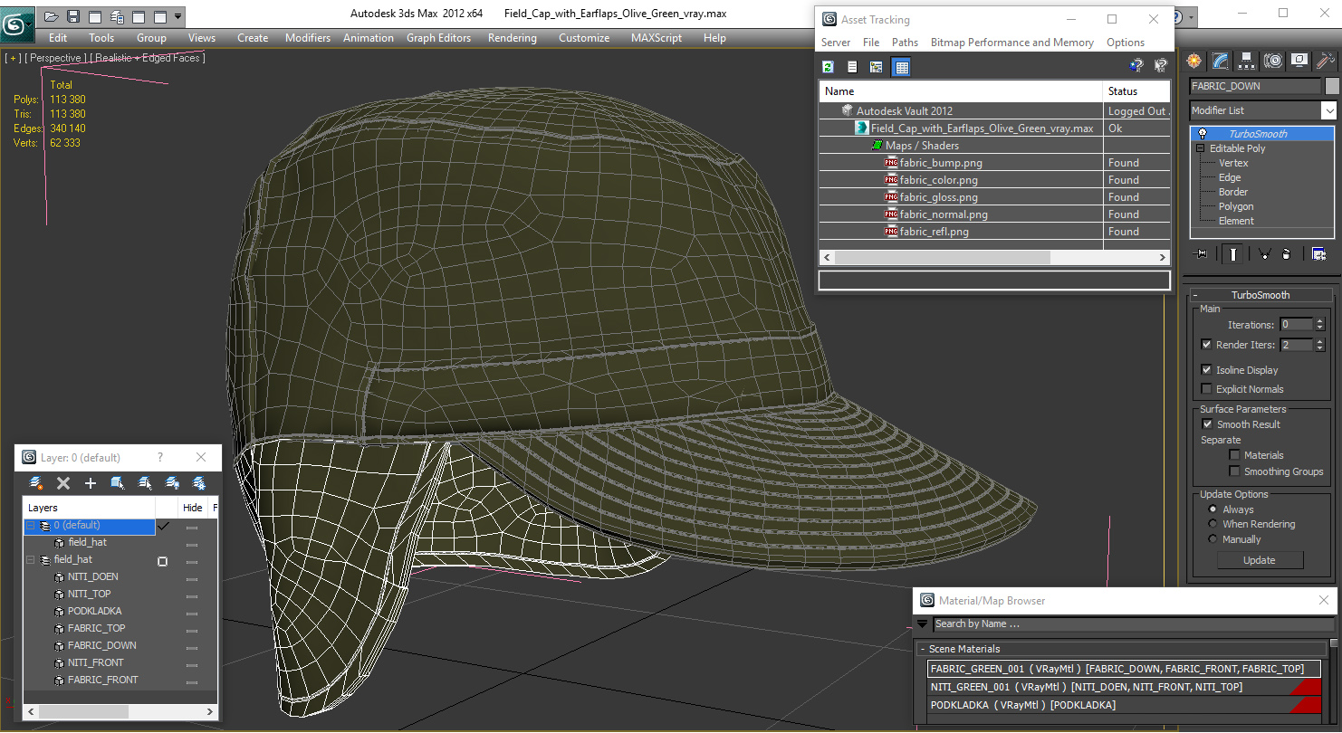Toggle the TurboSmooth lightbulb icon
Viewport: 1342px width, 733px height.
[1202, 134]
